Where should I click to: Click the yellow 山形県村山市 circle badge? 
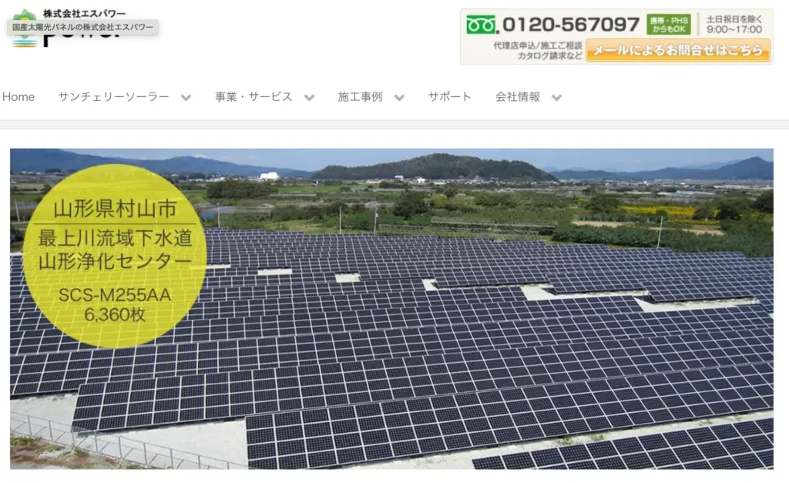coord(115,256)
